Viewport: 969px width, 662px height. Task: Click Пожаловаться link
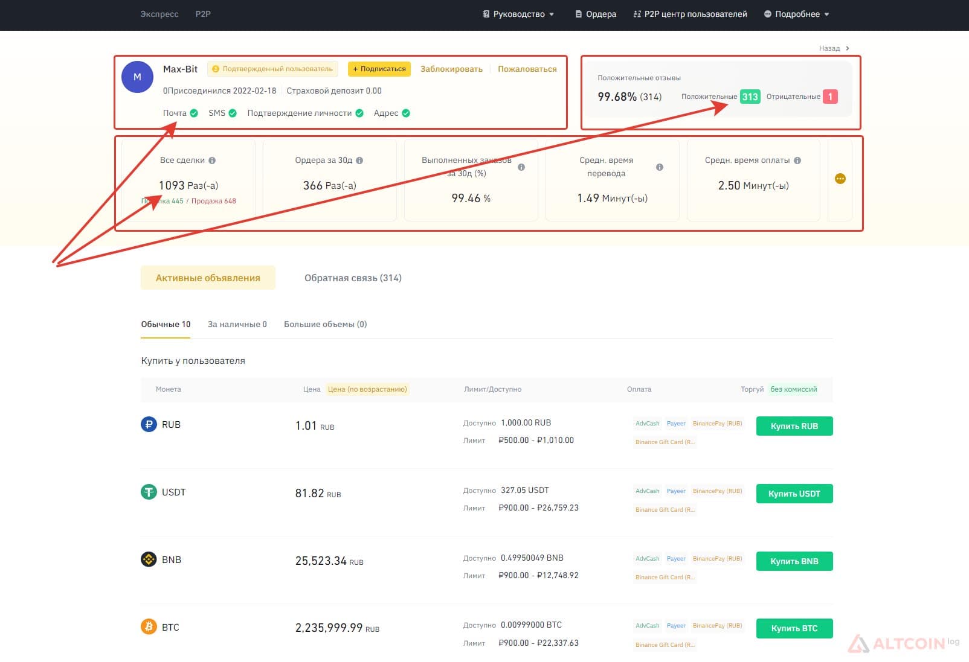[x=527, y=69]
